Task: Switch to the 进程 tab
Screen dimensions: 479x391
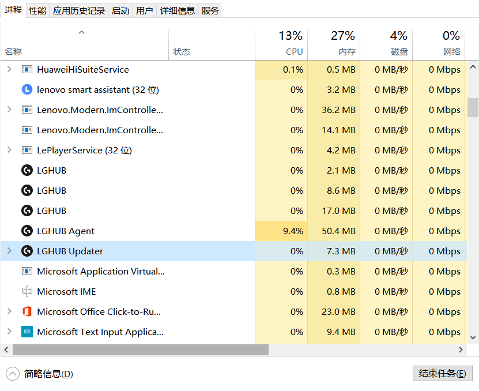Action: (x=13, y=10)
